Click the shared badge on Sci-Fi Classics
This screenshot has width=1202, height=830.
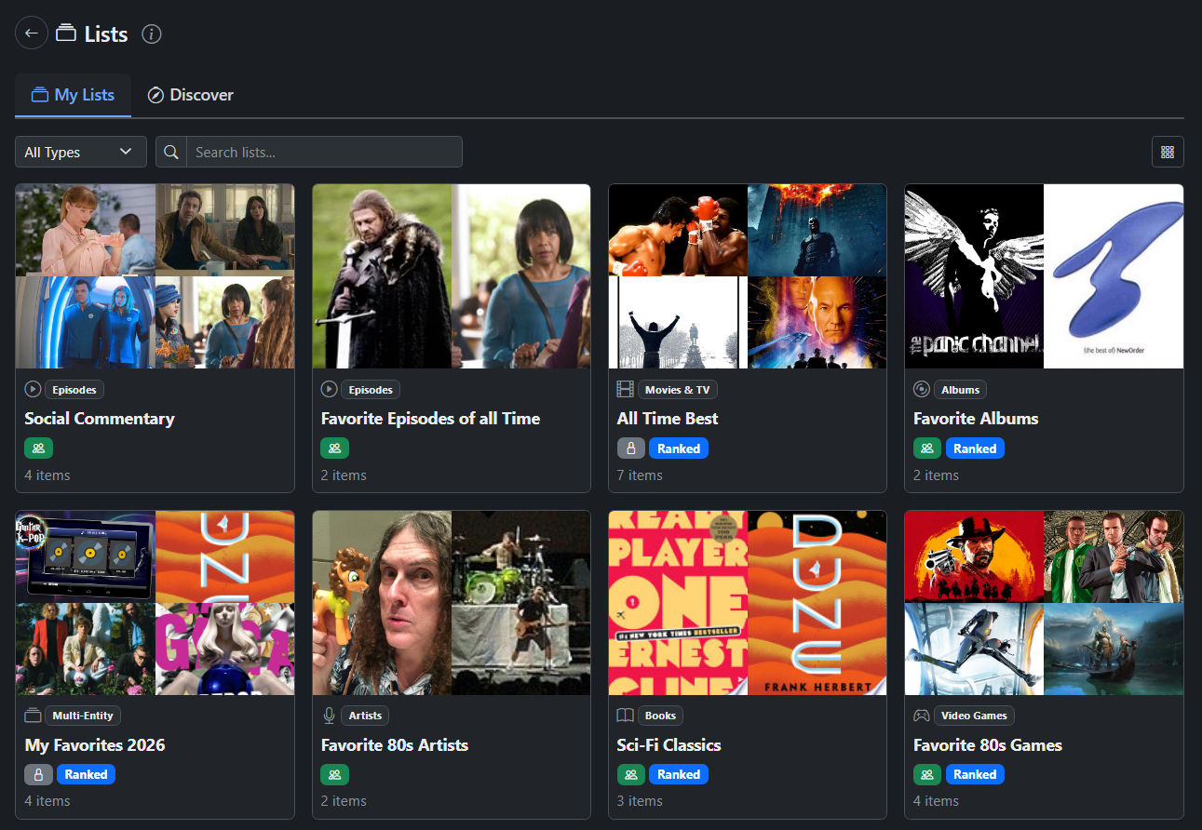click(x=631, y=774)
